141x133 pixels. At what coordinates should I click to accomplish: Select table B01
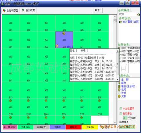[x=11, y=57]
